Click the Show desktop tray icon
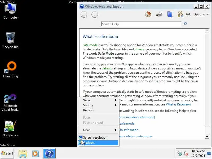212x159 pixels. [x=209, y=153]
